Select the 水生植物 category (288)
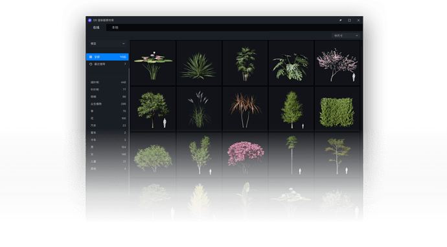 click(108, 104)
